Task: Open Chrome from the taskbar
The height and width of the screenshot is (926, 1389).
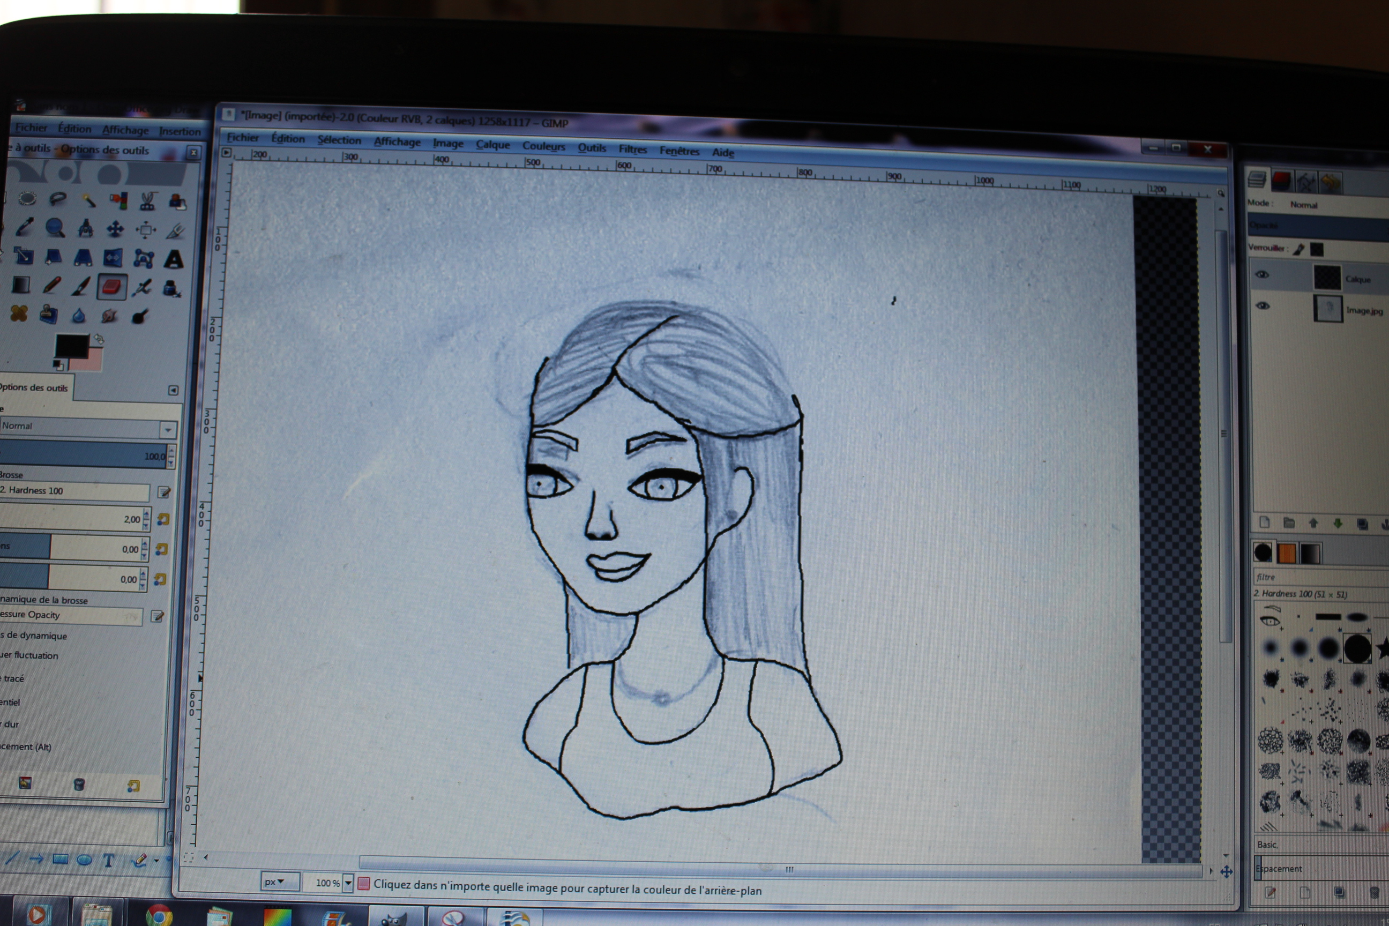Action: coord(159,914)
